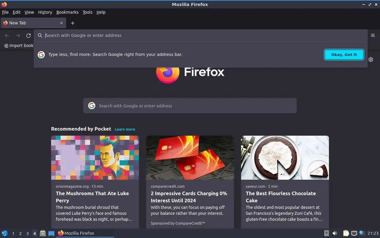
Task: Open the Firefox hamburger application menu
Action: click(373, 35)
